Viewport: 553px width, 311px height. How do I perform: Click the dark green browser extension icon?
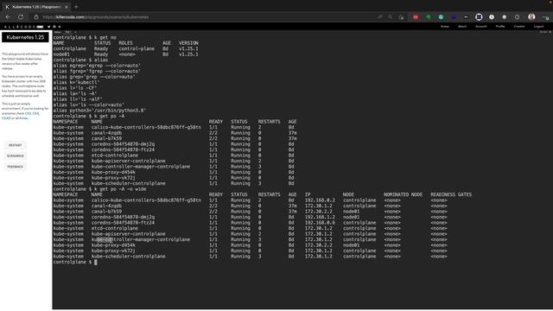point(429,17)
